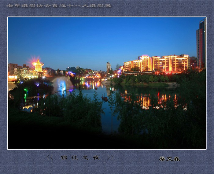Click the photographer name 蔡文森
Image resolution: width=214 pixels, height=174 pixels.
(x=169, y=159)
